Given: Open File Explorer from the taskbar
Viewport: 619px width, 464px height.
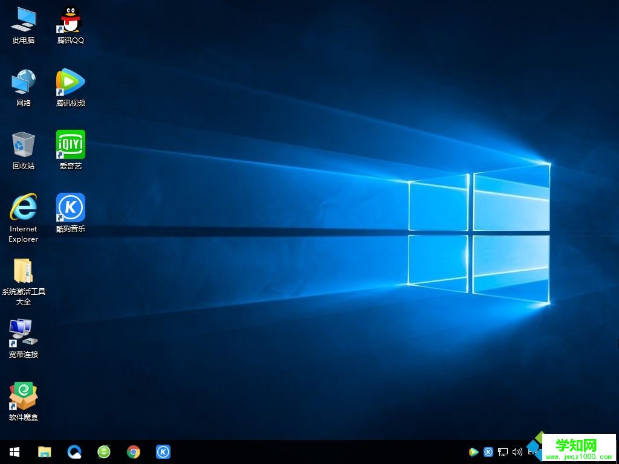Looking at the screenshot, I should click(x=43, y=451).
